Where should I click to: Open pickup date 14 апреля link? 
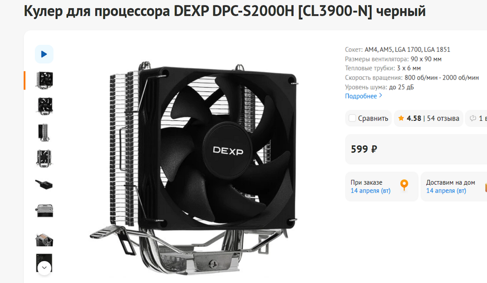(370, 191)
